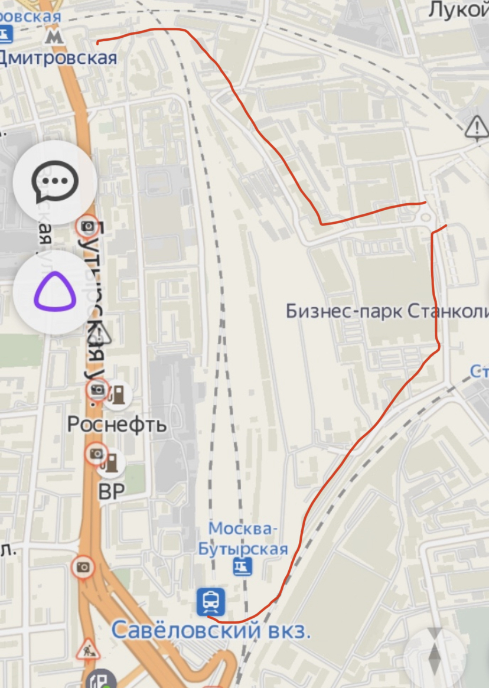
Task: Tap the hazard triangle near Лукойл
Action: [x=476, y=128]
